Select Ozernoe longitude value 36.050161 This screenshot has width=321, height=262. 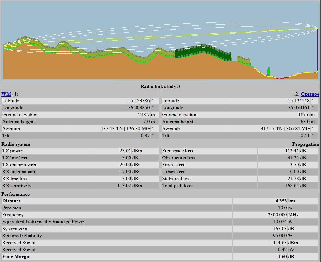pos(299,108)
